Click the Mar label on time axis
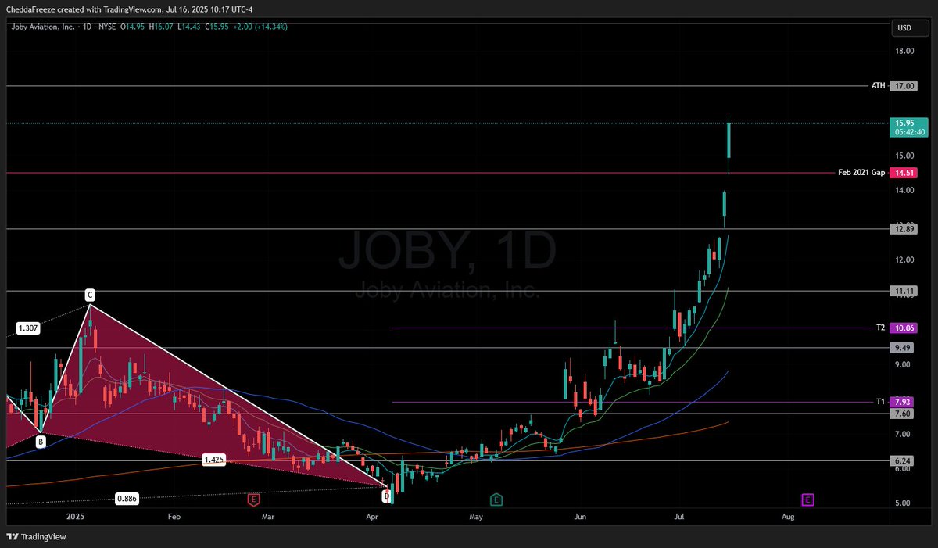Screen dimensions: 938x548 [x=268, y=517]
